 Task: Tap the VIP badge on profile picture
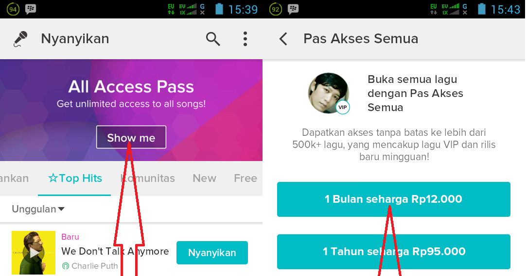pos(342,107)
